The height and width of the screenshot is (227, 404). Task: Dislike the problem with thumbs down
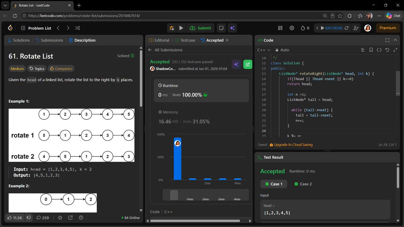click(x=29, y=218)
